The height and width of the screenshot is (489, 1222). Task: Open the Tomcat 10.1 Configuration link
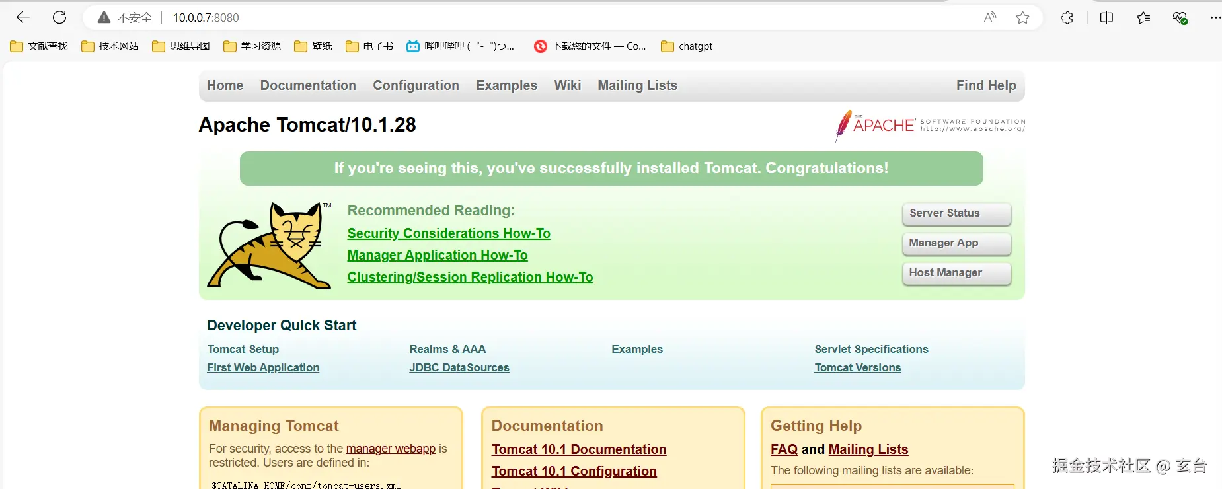[574, 471]
